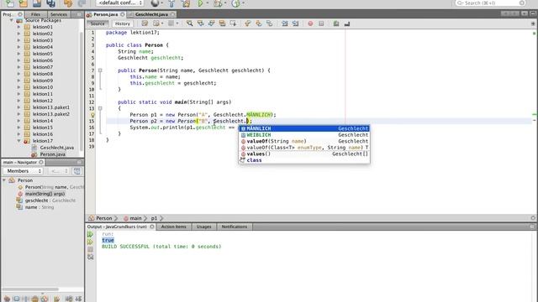Switch to the Geschlecht.java editor tab
Image resolution: width=538 pixels, height=302 pixels.
point(151,14)
